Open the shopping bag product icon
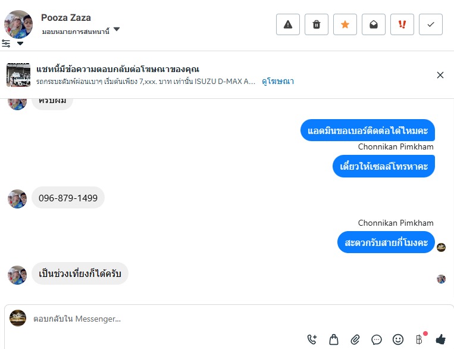Viewport: 454px width, 349px height. (x=334, y=339)
